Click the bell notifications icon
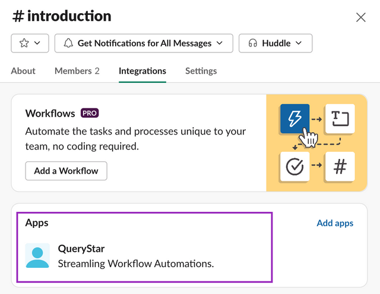This screenshot has height=294, width=380. 68,43
